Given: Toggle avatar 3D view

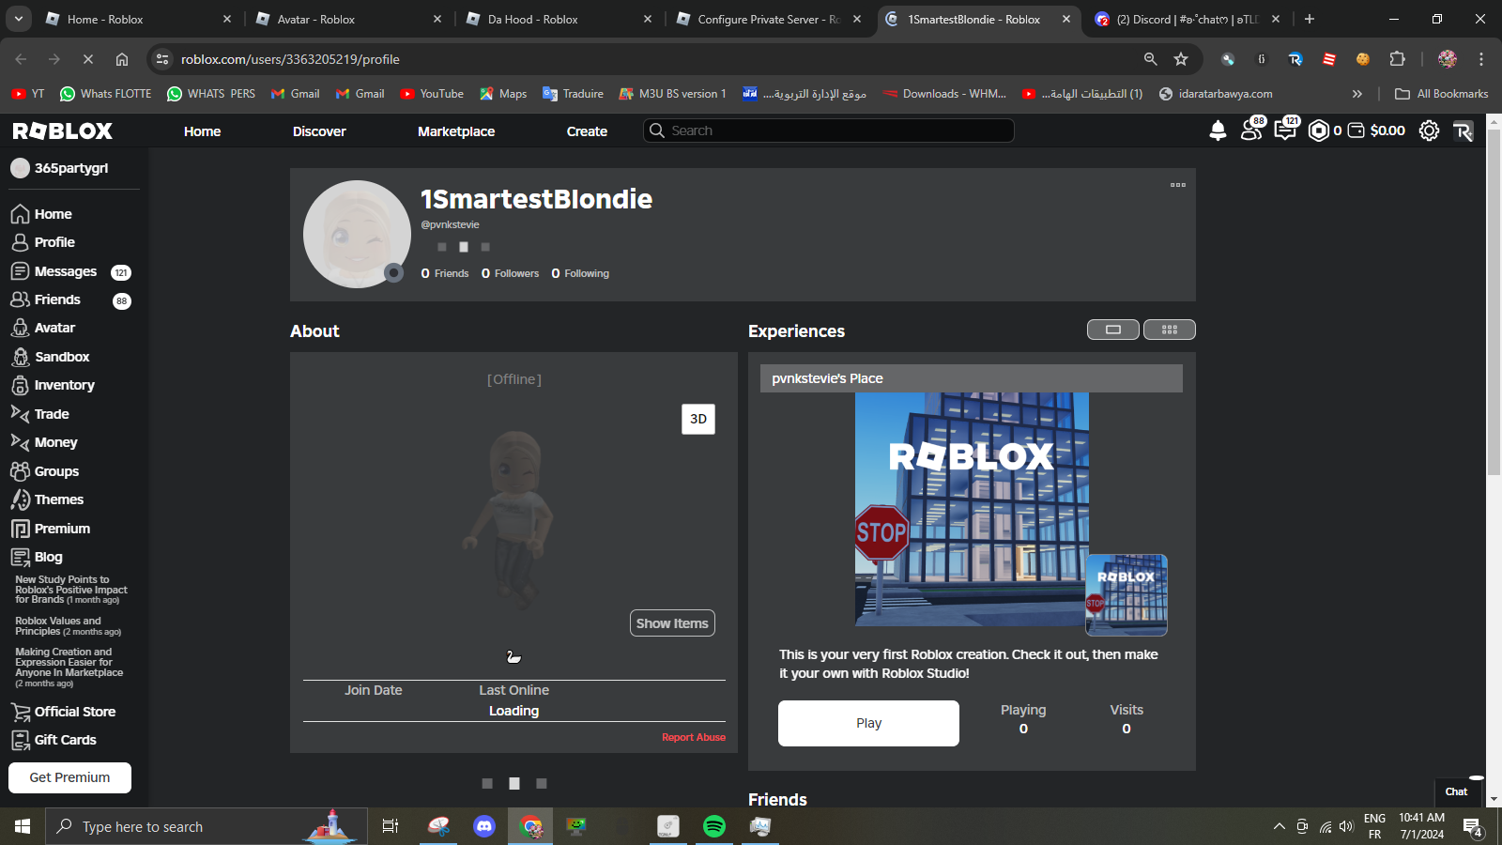Looking at the screenshot, I should tap(698, 419).
